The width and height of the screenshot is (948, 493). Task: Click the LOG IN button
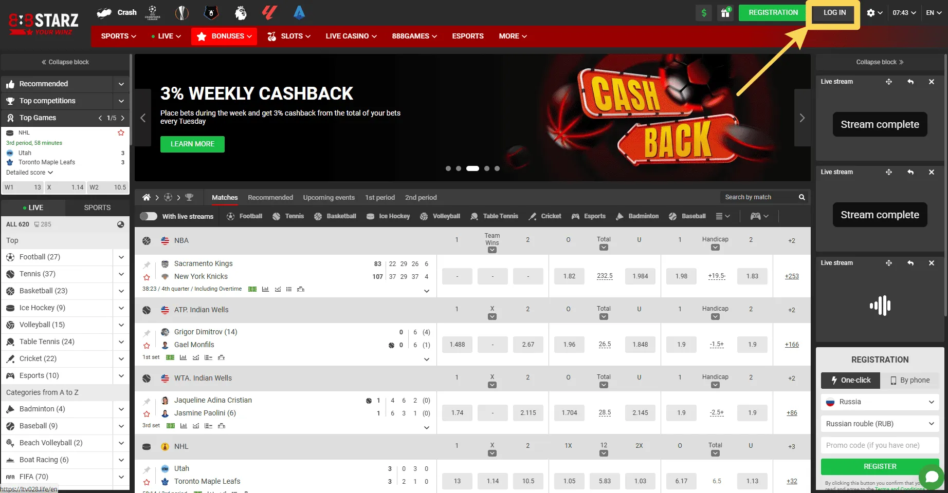click(x=834, y=13)
